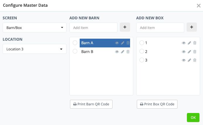The height and width of the screenshot is (125, 203).
Task: Click the trash icon for Barn B
Action: pyautogui.click(x=128, y=52)
